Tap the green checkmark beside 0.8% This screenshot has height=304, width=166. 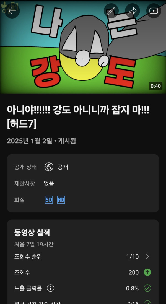147,288
